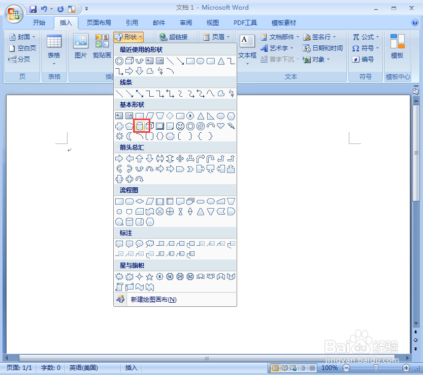Select the heart shape
This screenshot has width=423, height=375.
(221, 126)
